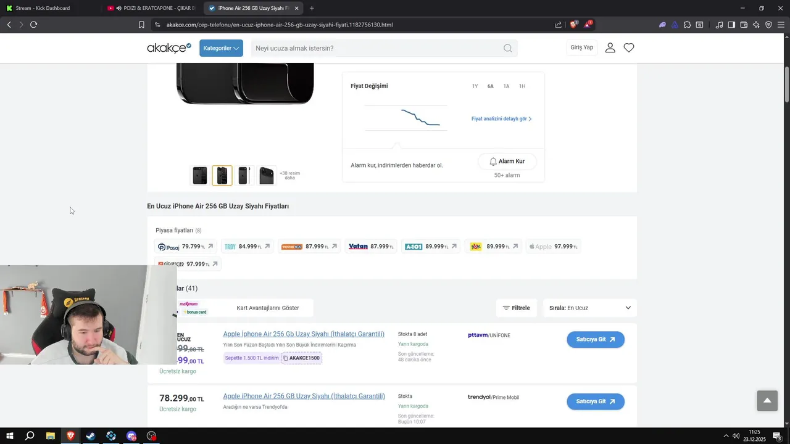Open the Windows Start menu
The image size is (790, 444).
tap(10, 436)
